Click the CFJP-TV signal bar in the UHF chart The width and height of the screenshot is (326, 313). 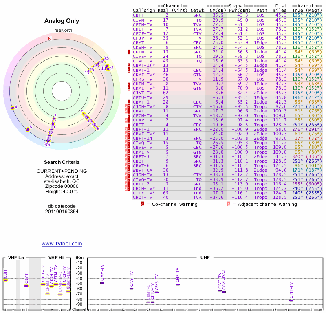click(x=178, y=284)
